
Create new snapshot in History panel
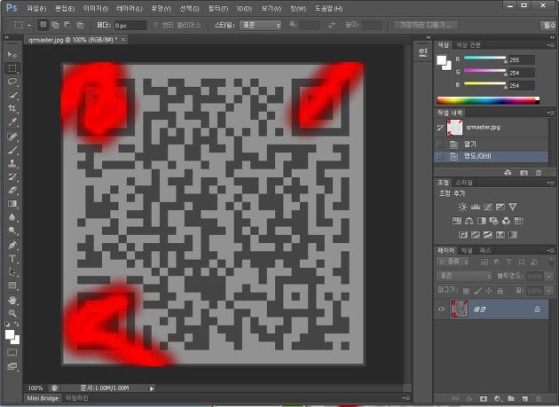pos(524,173)
